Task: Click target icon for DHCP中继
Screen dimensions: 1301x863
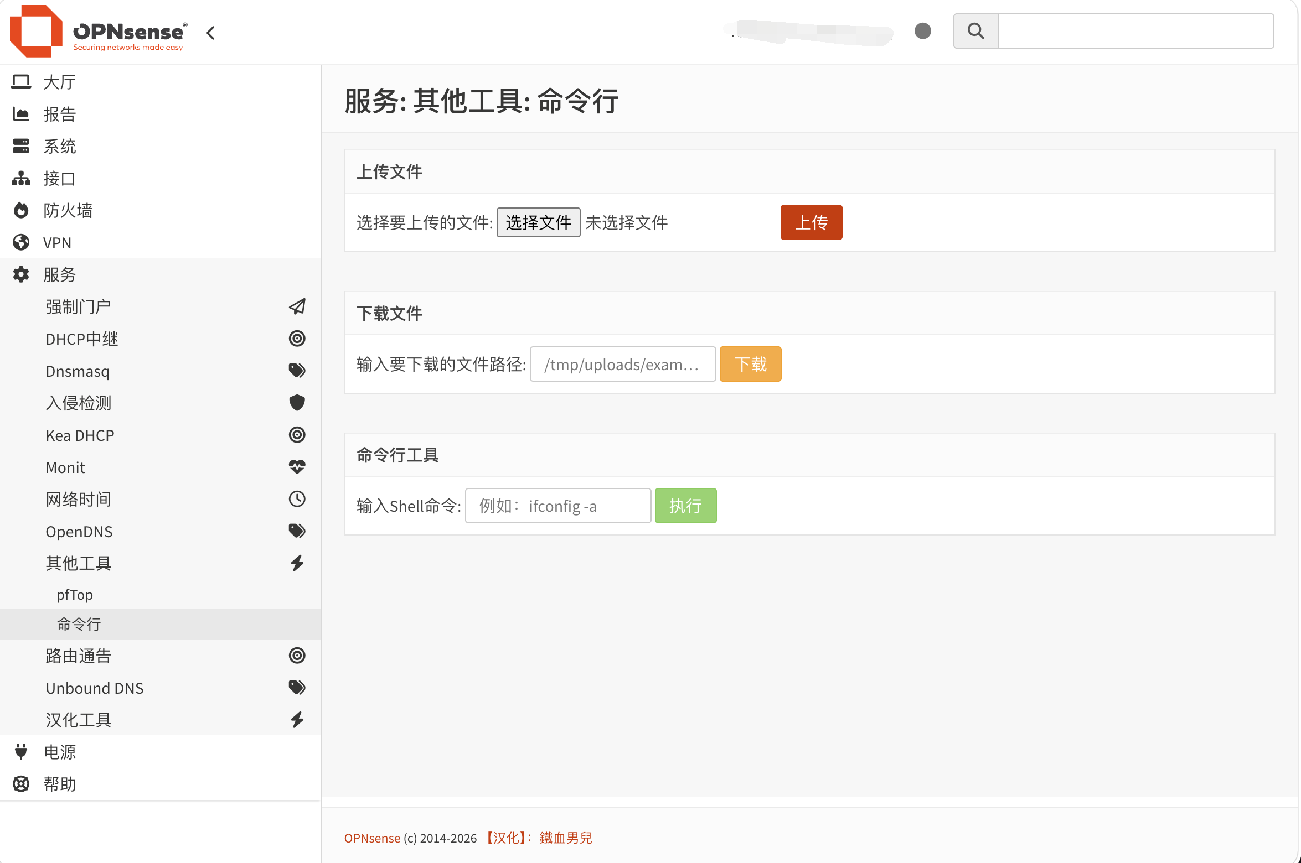Action: tap(297, 339)
